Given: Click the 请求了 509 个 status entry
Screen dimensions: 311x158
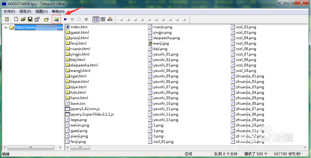Looking at the screenshot, I should 256,154.
